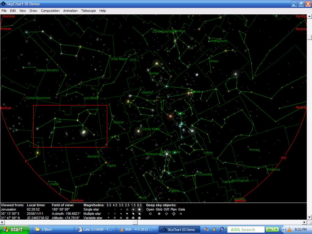312x234 pixels.
Task: Open the Computation menu
Action: point(50,11)
